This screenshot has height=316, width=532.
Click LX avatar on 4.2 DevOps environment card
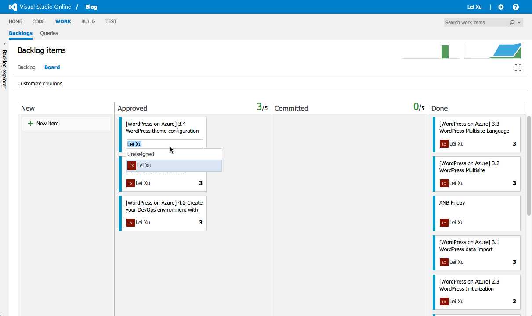[x=130, y=223]
